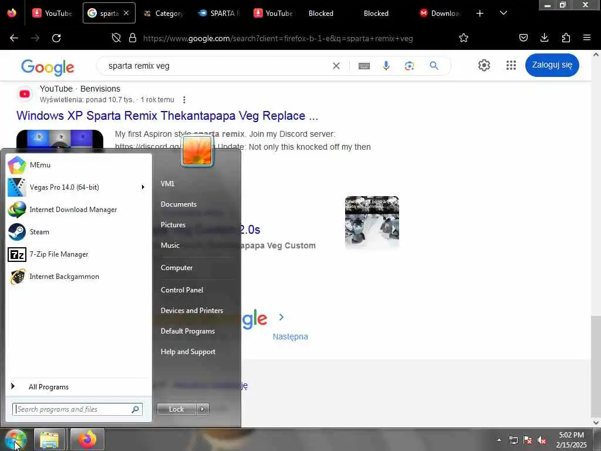This screenshot has height=451, width=601.
Task: Open Google quick settings gear
Action: pyautogui.click(x=484, y=65)
